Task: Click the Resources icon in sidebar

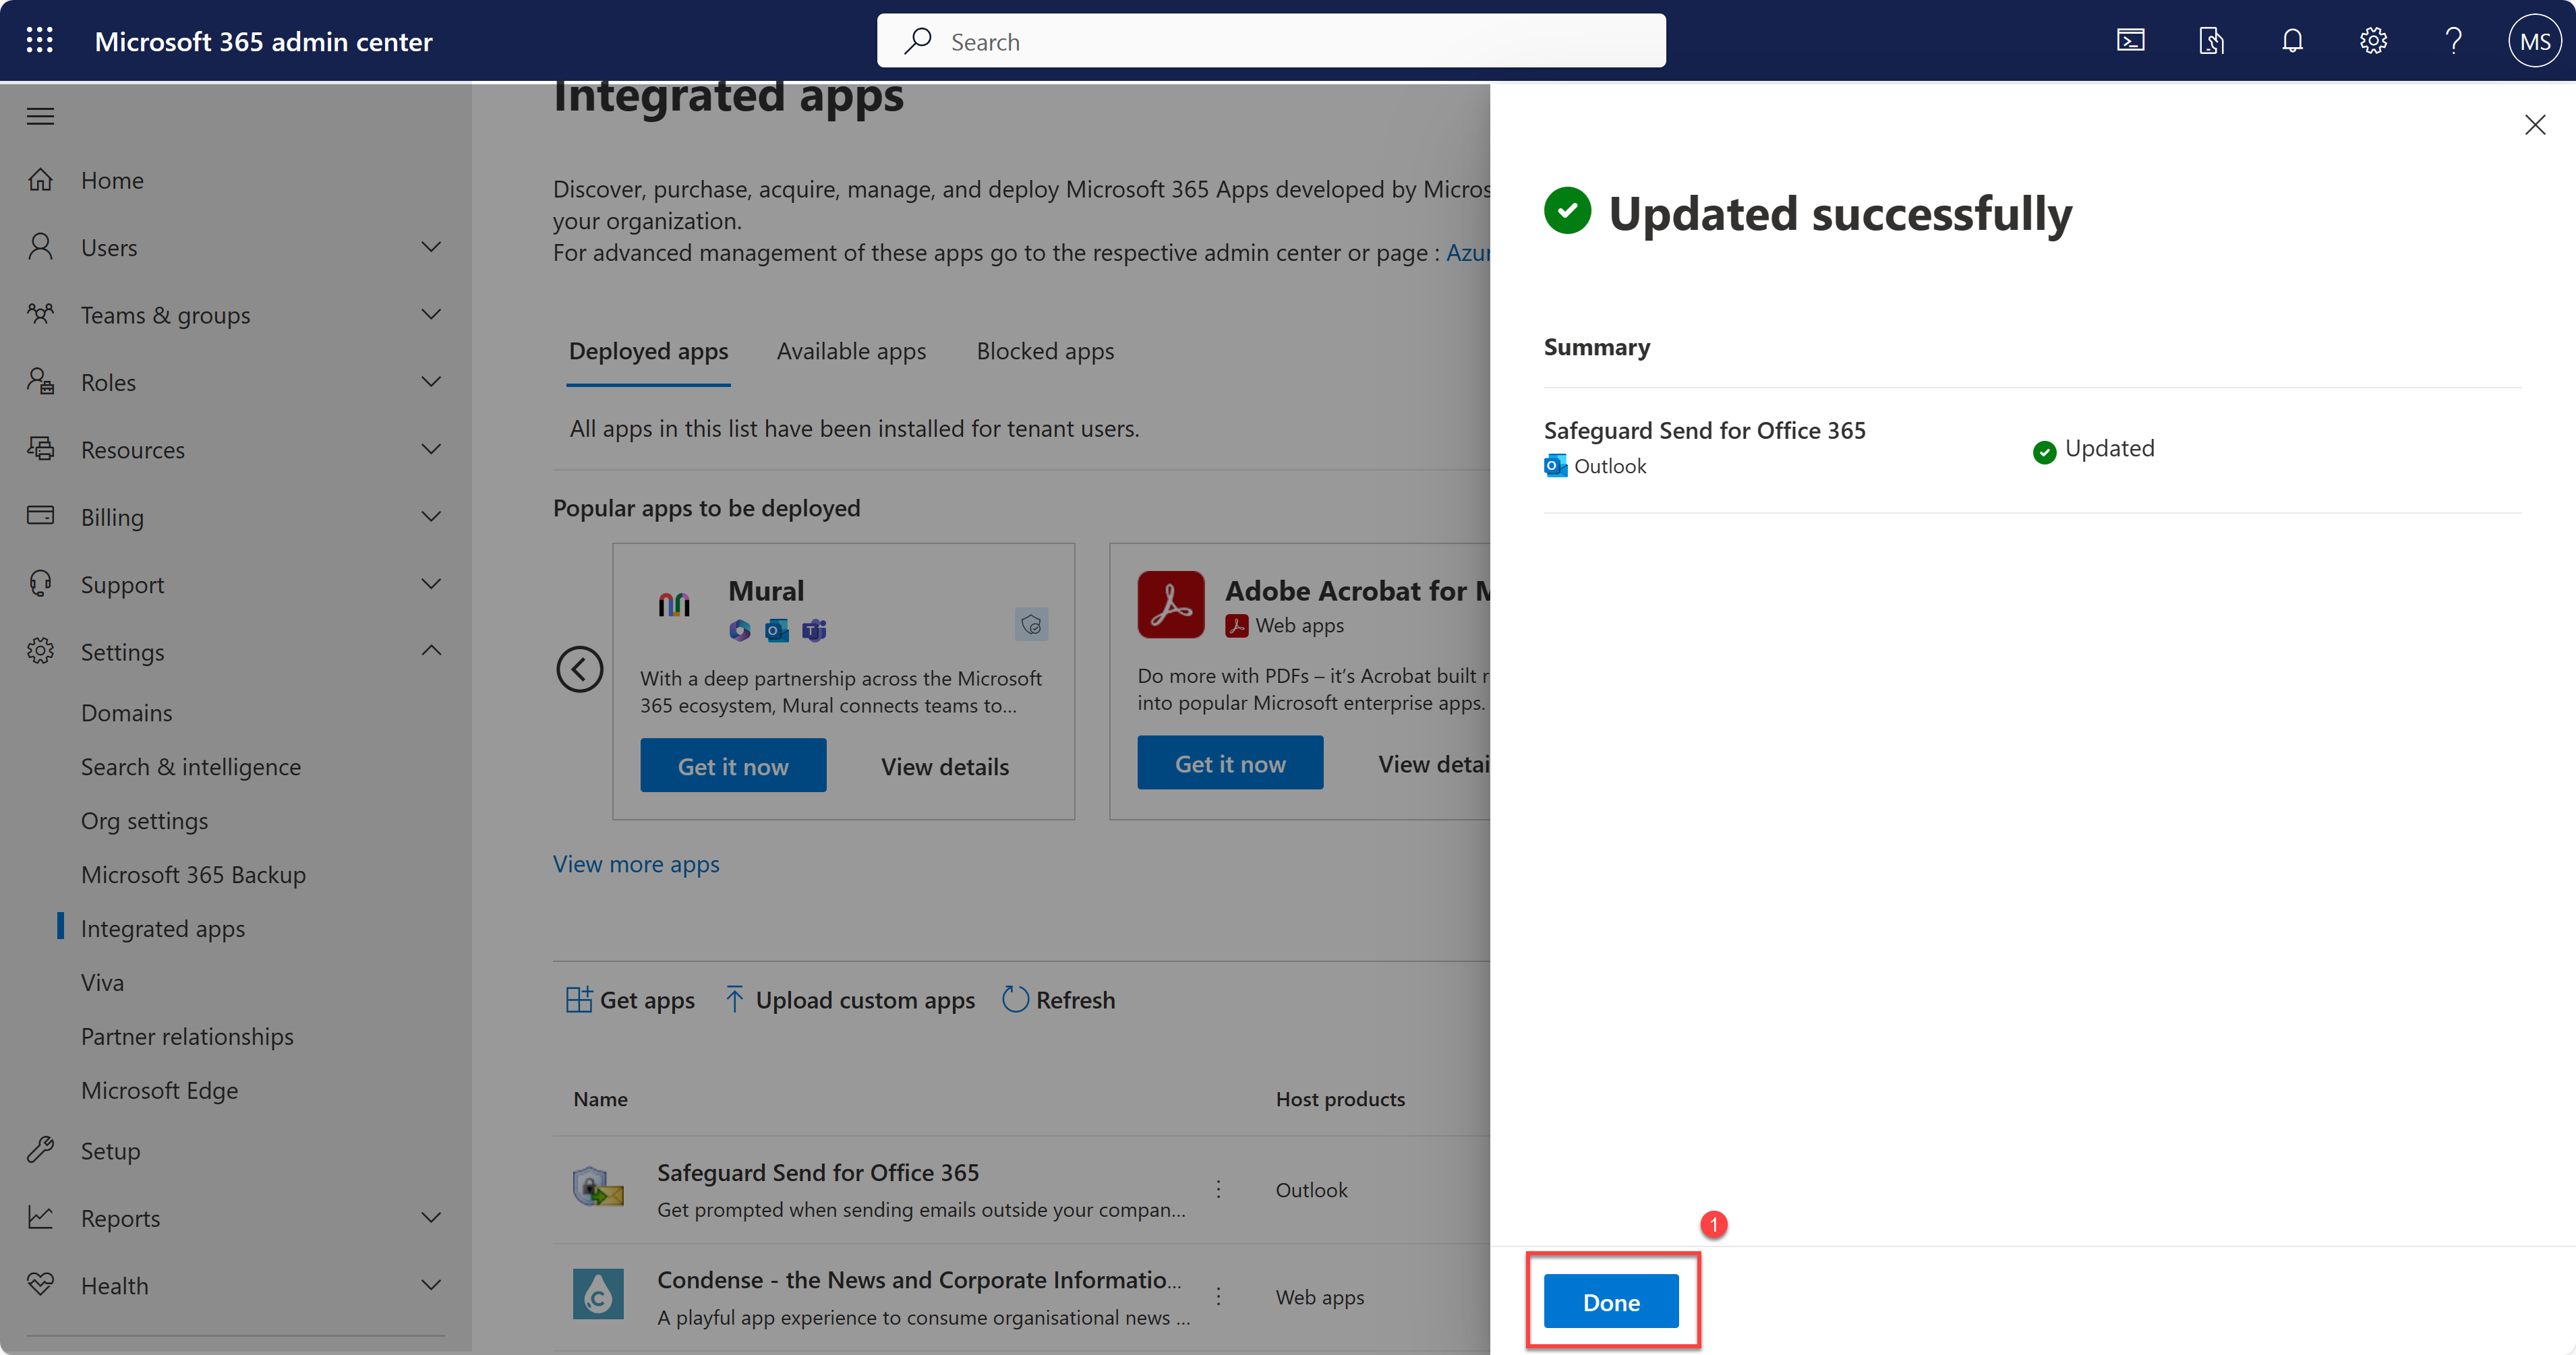Action: coord(40,449)
